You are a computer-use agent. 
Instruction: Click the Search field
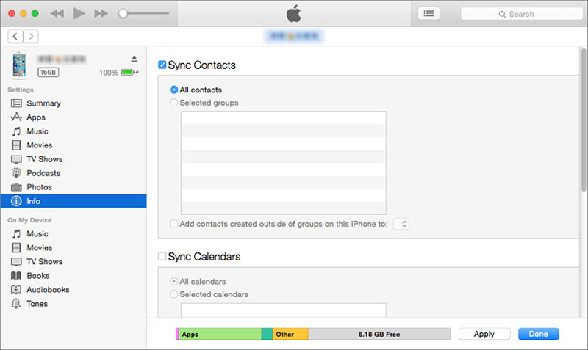(x=521, y=14)
